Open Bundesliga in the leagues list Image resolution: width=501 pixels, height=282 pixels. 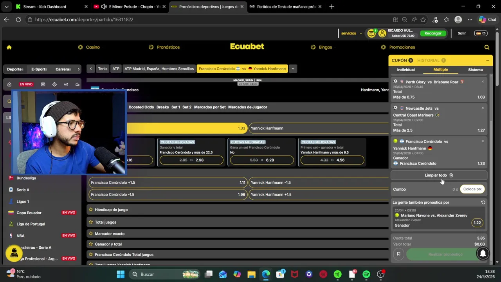pyautogui.click(x=26, y=178)
